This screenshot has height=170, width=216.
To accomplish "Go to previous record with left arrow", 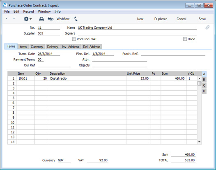I will (7, 18).
